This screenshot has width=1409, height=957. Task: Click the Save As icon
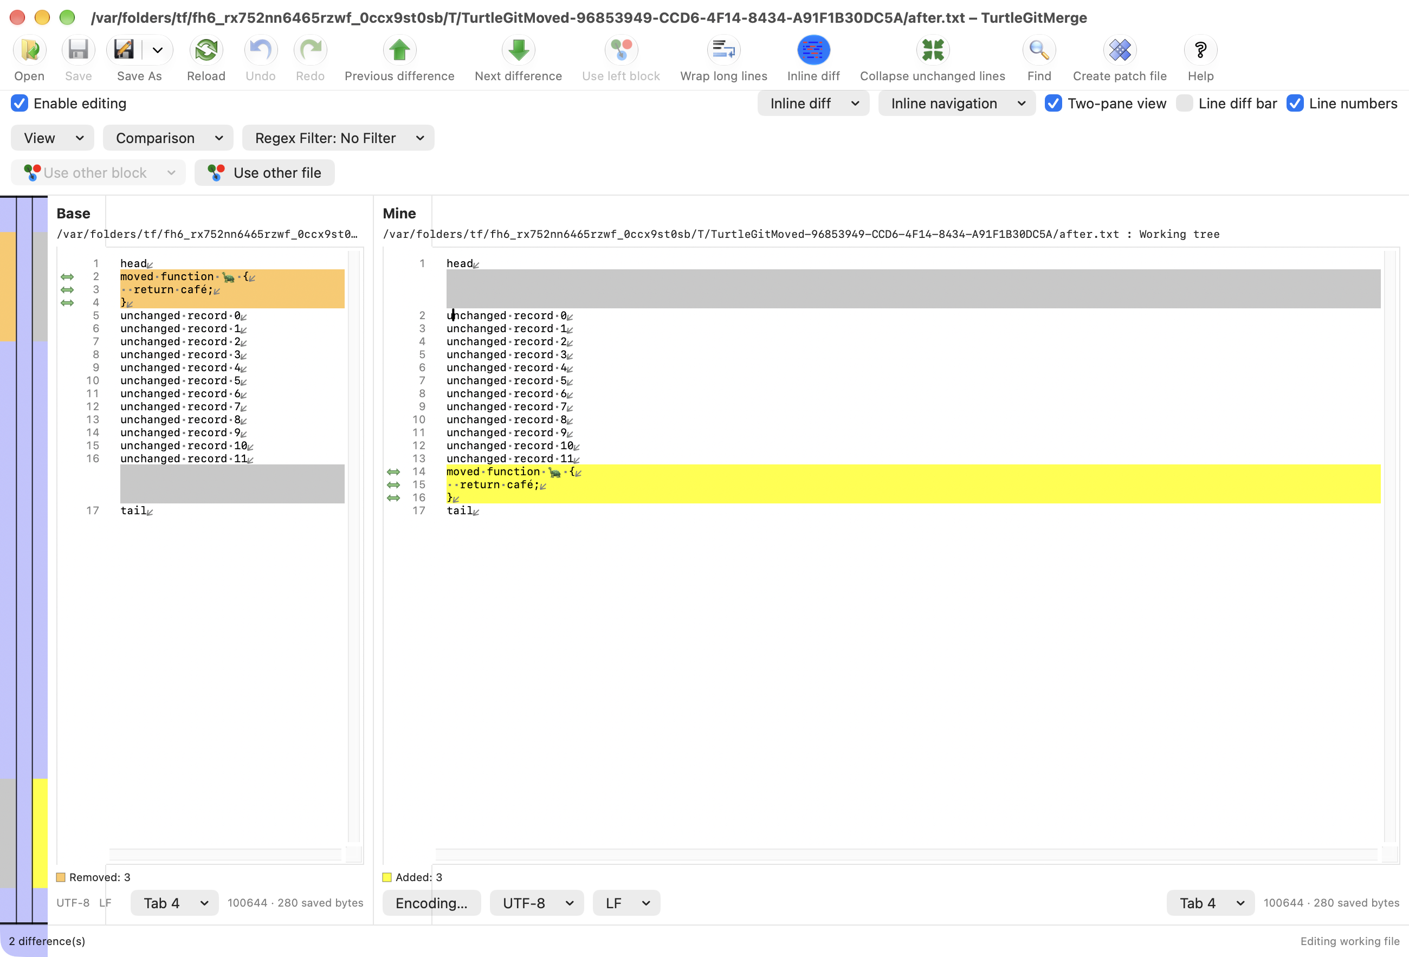click(124, 50)
